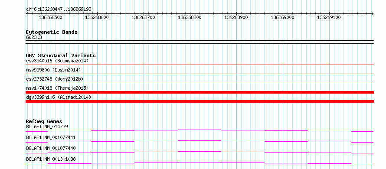Screen dimensions: 386x169
Task: Click ruler position 136268800
Action: (190, 17)
